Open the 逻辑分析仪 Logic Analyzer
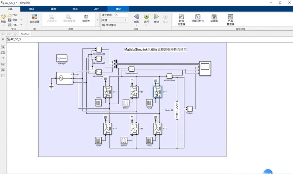 click(x=198, y=18)
